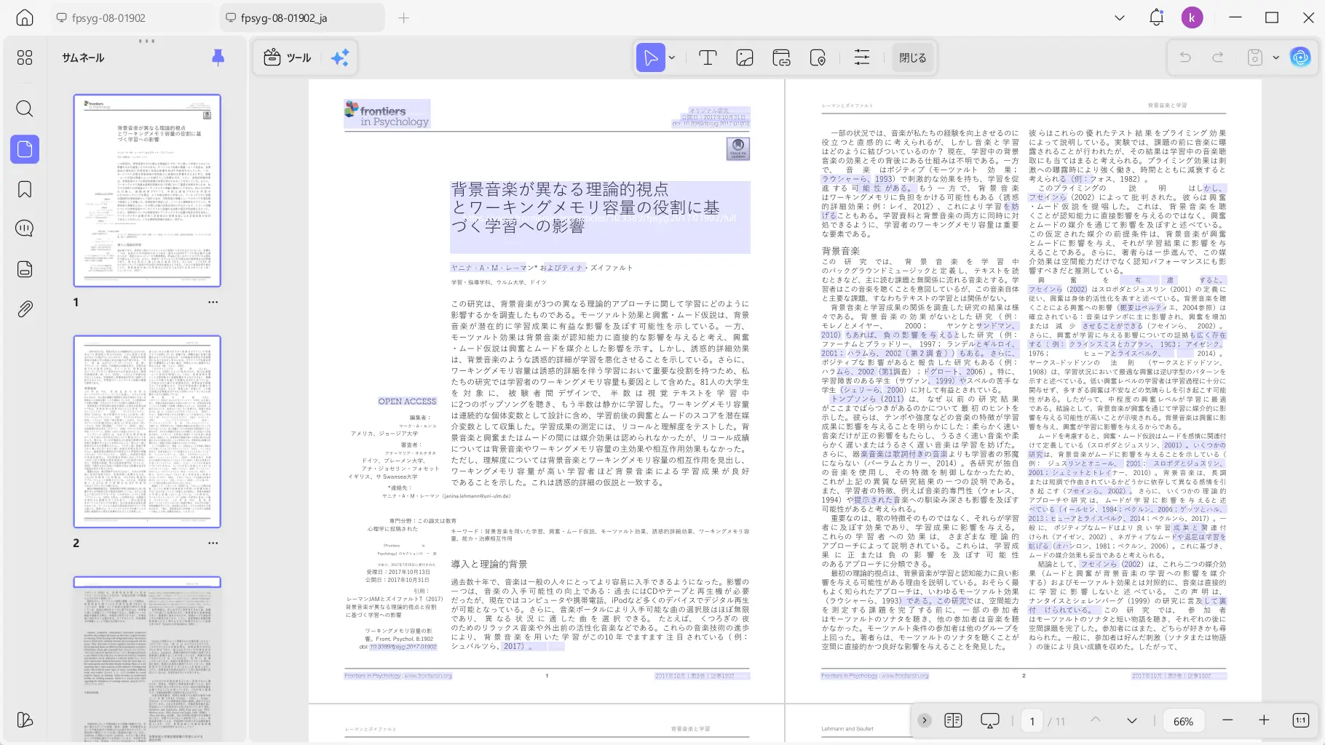Pin the サムネール panel
The width and height of the screenshot is (1325, 745).
(218, 57)
